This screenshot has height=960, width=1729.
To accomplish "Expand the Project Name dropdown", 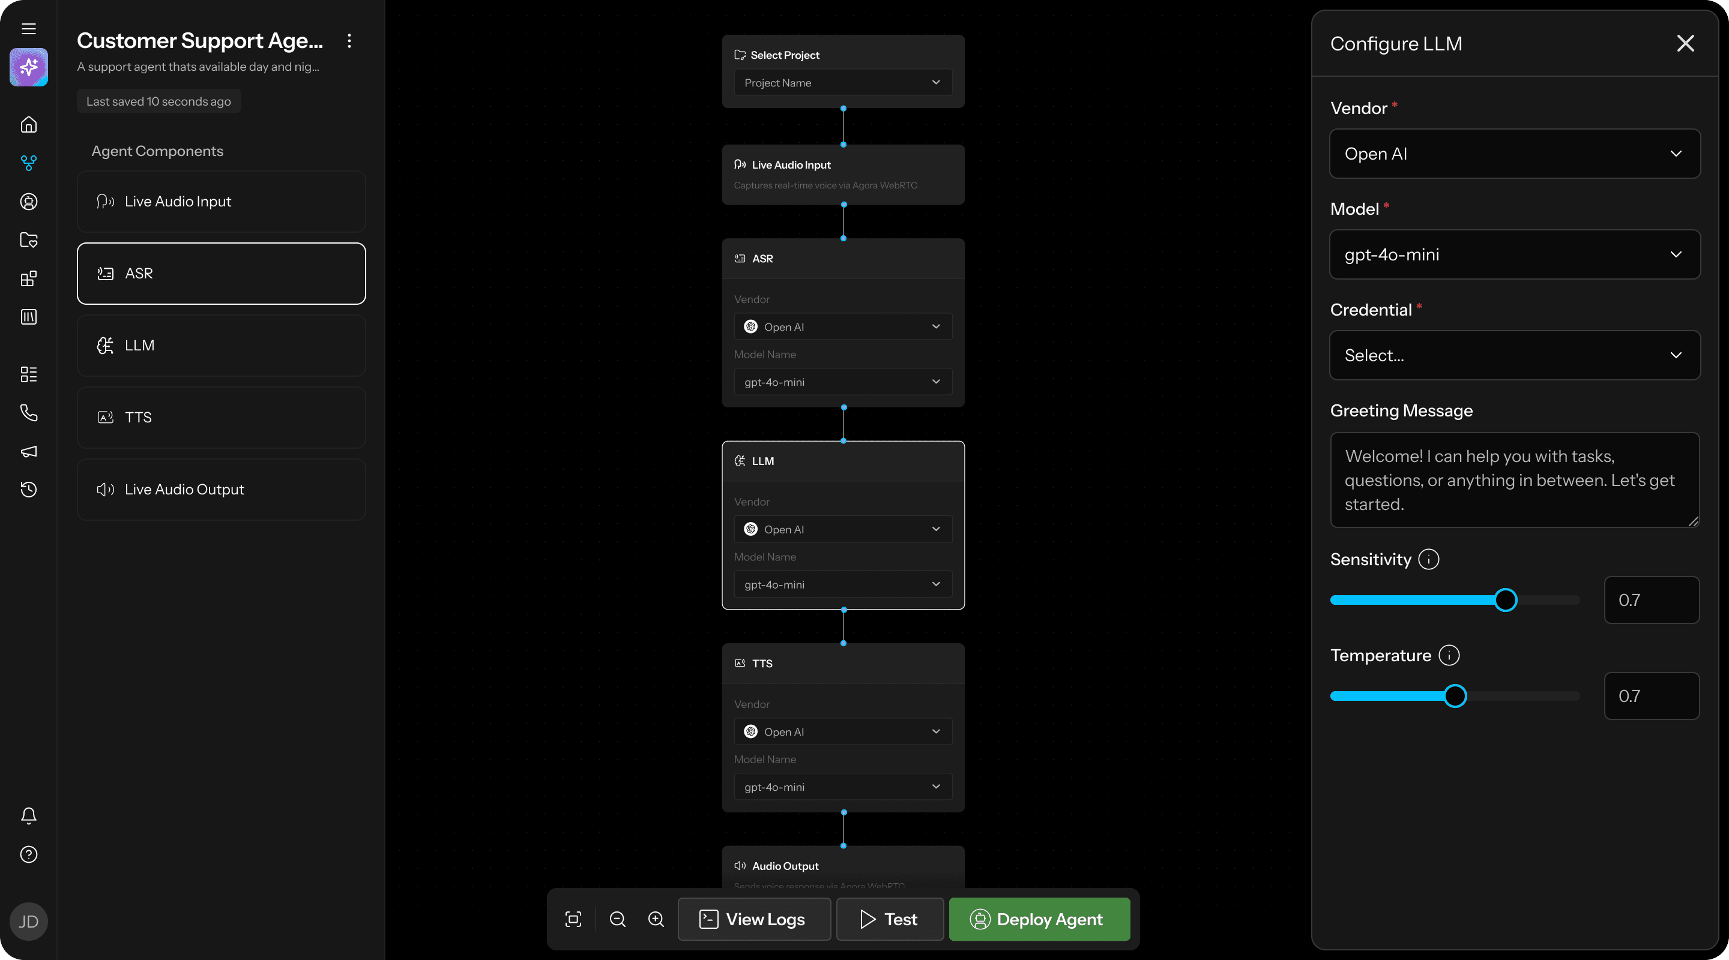I will tap(842, 83).
